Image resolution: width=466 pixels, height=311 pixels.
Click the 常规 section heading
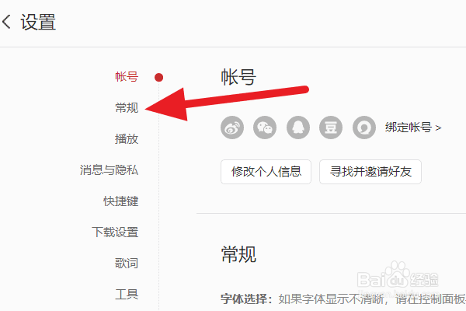coord(238,254)
